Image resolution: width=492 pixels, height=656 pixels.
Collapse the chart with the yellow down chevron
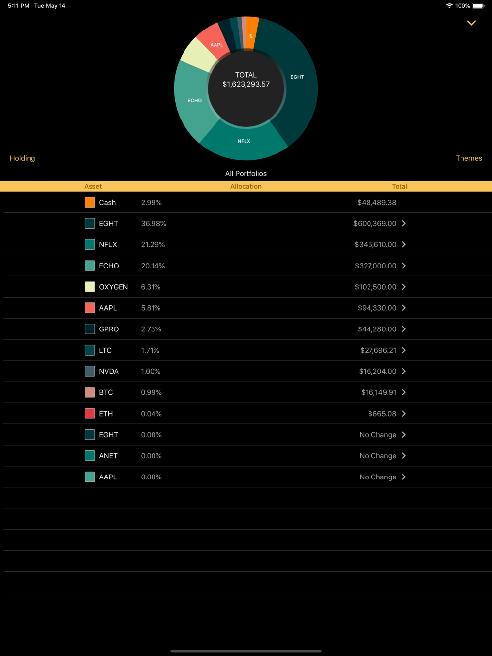(471, 23)
